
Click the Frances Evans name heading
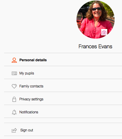pos(95,47)
